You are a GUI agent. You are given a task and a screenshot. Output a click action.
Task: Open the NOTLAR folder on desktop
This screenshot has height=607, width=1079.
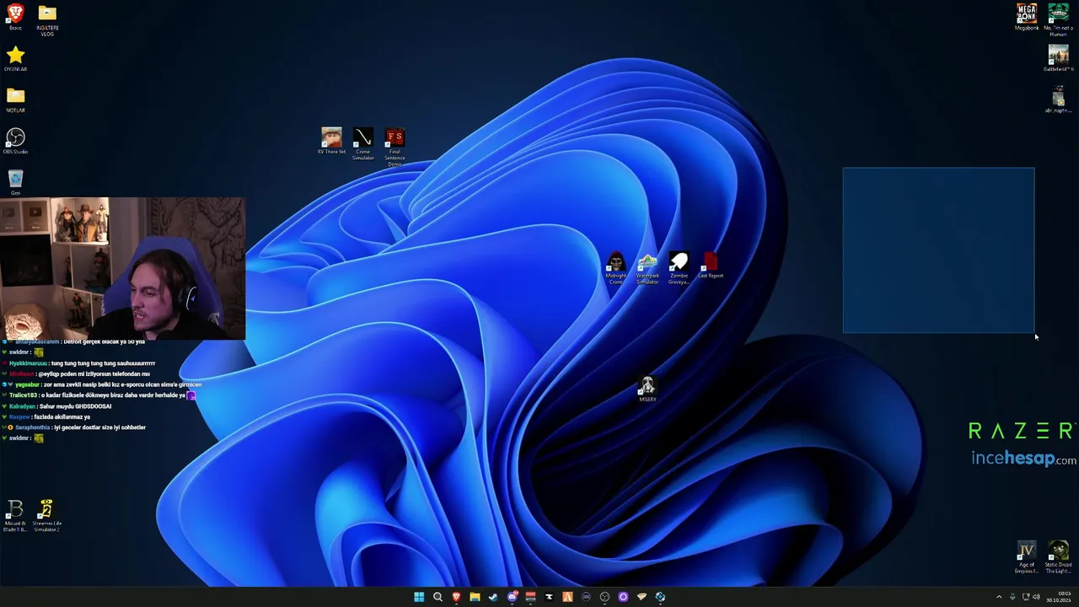pos(15,99)
